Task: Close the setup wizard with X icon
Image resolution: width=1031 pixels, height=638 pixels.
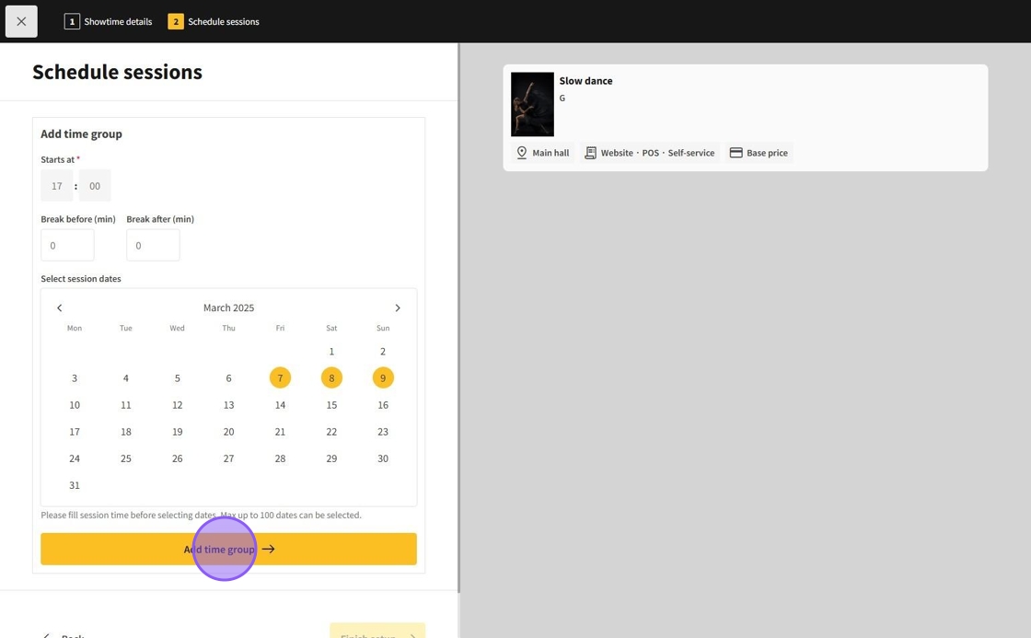Action: point(21,21)
